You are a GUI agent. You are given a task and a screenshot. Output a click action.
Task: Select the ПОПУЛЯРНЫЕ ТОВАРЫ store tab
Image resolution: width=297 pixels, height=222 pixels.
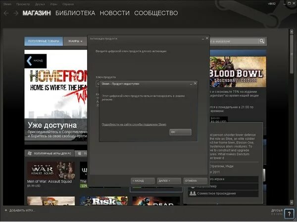tap(44, 41)
